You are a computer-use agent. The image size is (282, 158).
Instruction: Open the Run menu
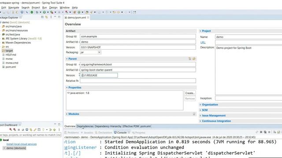[x=45, y=7]
